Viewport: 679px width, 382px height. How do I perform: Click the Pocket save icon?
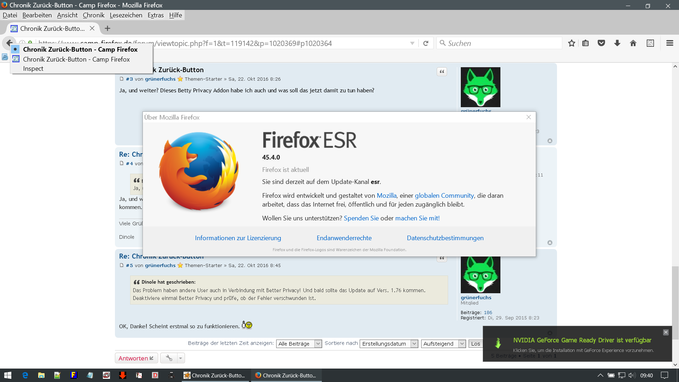[601, 43]
